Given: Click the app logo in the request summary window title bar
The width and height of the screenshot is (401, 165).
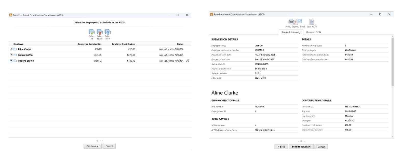Looking at the screenshot, I should pos(211,14).
